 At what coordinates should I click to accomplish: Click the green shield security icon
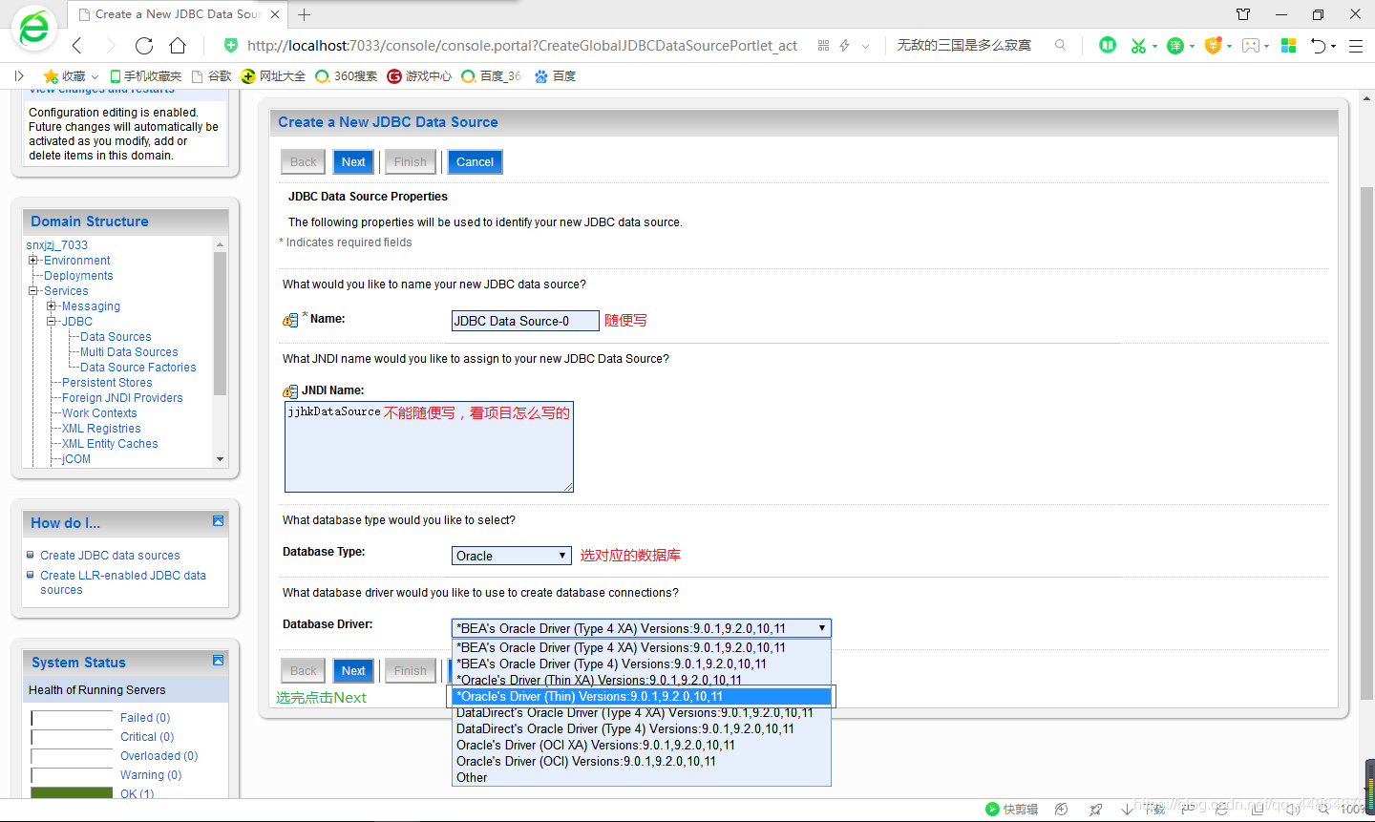pos(230,45)
